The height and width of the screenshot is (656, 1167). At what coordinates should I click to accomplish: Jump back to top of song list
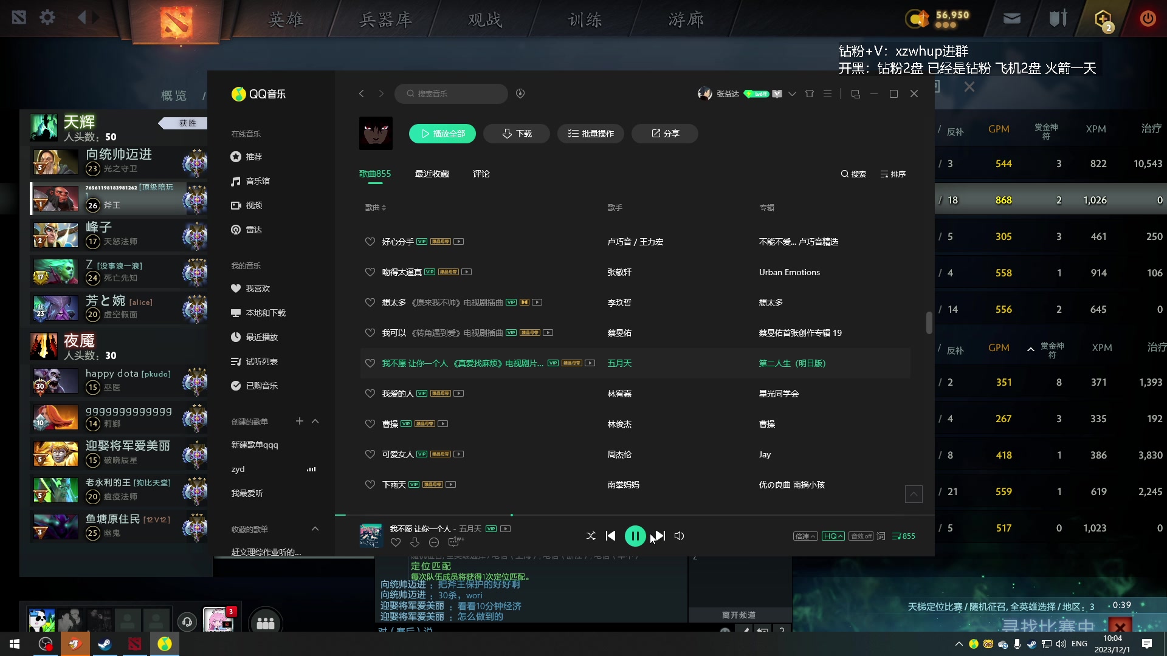click(x=913, y=494)
